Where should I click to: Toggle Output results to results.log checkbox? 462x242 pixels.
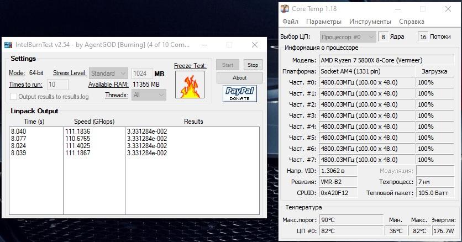pos(14,97)
